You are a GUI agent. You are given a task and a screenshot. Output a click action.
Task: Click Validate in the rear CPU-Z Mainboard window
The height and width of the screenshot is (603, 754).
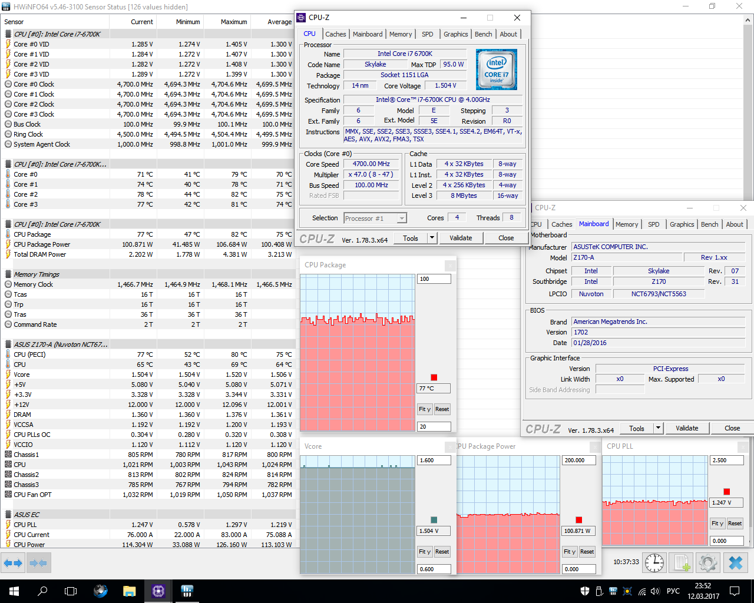[x=687, y=428]
